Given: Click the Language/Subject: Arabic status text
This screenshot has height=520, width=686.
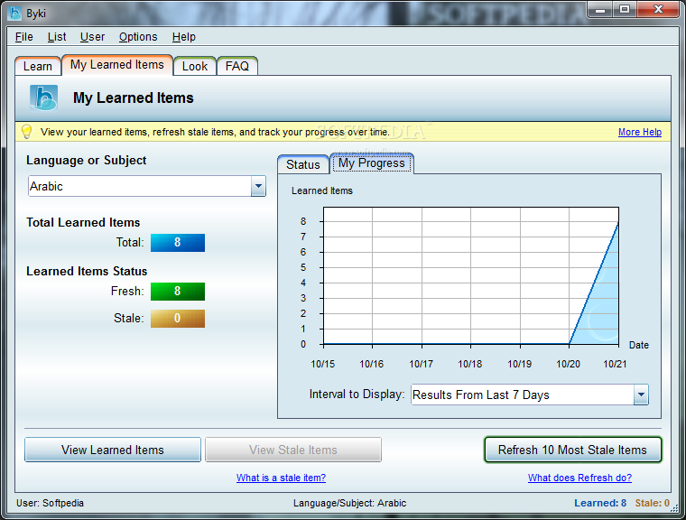Looking at the screenshot, I should 349,503.
